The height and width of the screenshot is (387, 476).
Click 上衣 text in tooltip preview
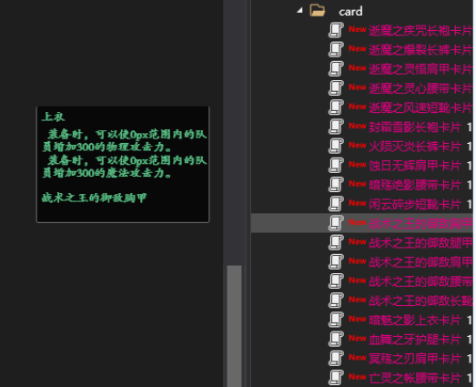tap(53, 117)
